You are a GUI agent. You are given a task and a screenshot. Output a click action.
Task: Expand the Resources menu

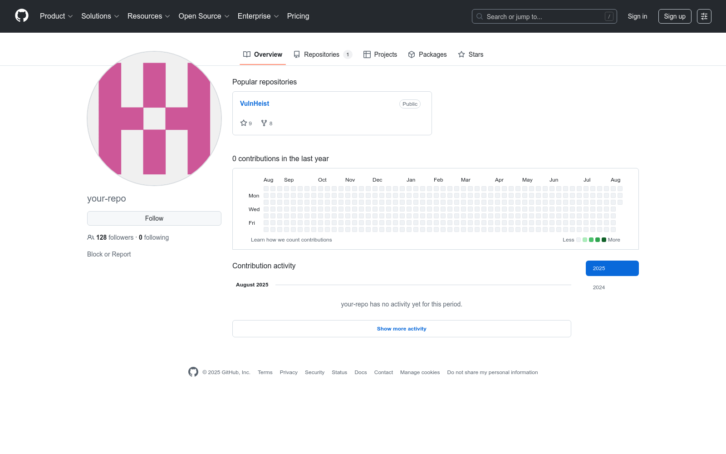[x=149, y=16]
